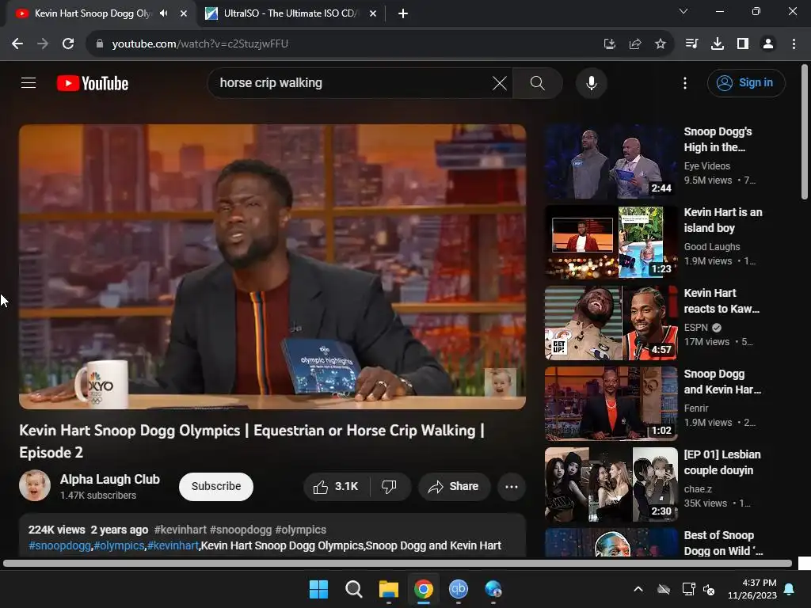
Task: Open Windows Start menu
Action: coord(318,589)
